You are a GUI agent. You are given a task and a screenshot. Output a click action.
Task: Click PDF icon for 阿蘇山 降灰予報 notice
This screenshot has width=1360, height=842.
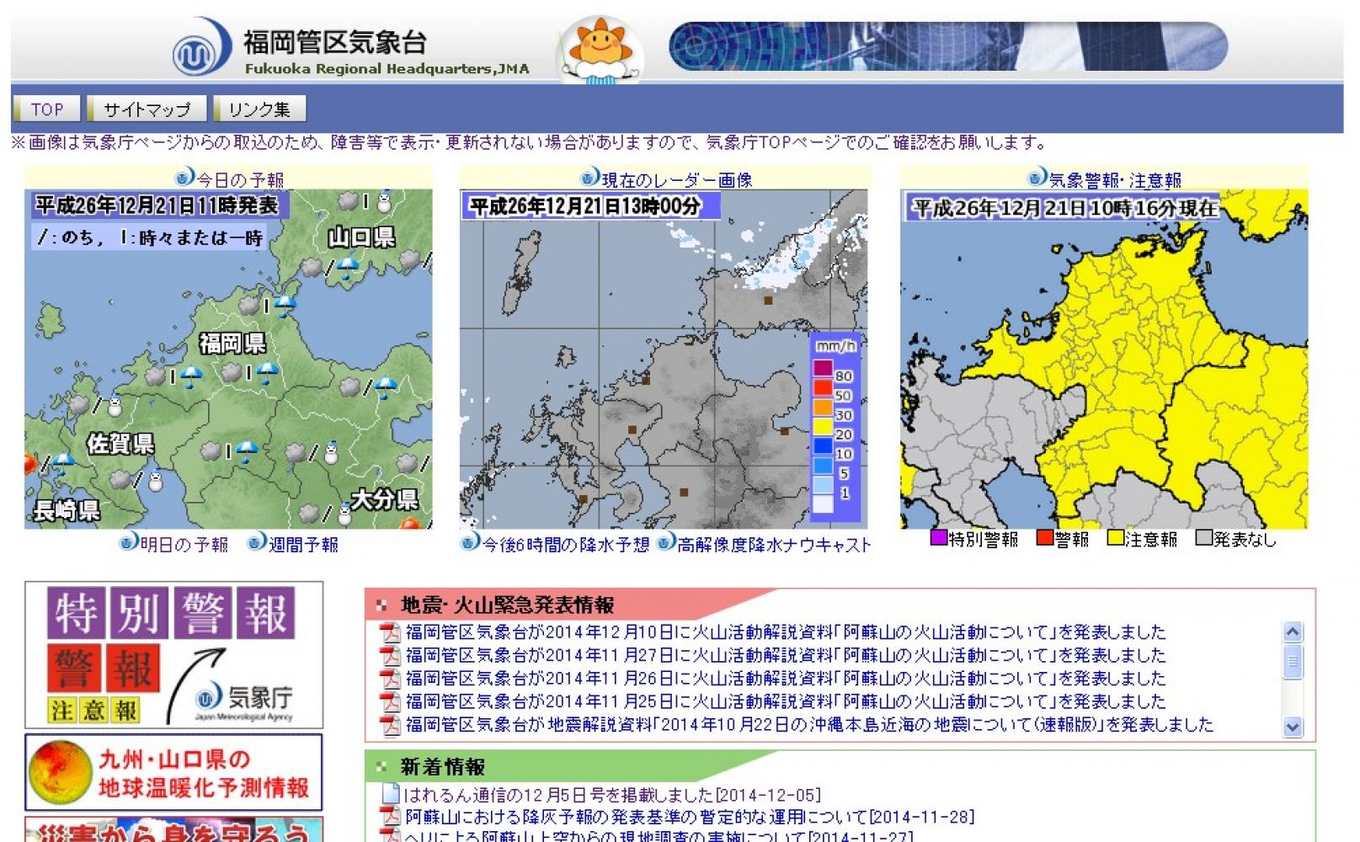pyautogui.click(x=390, y=816)
